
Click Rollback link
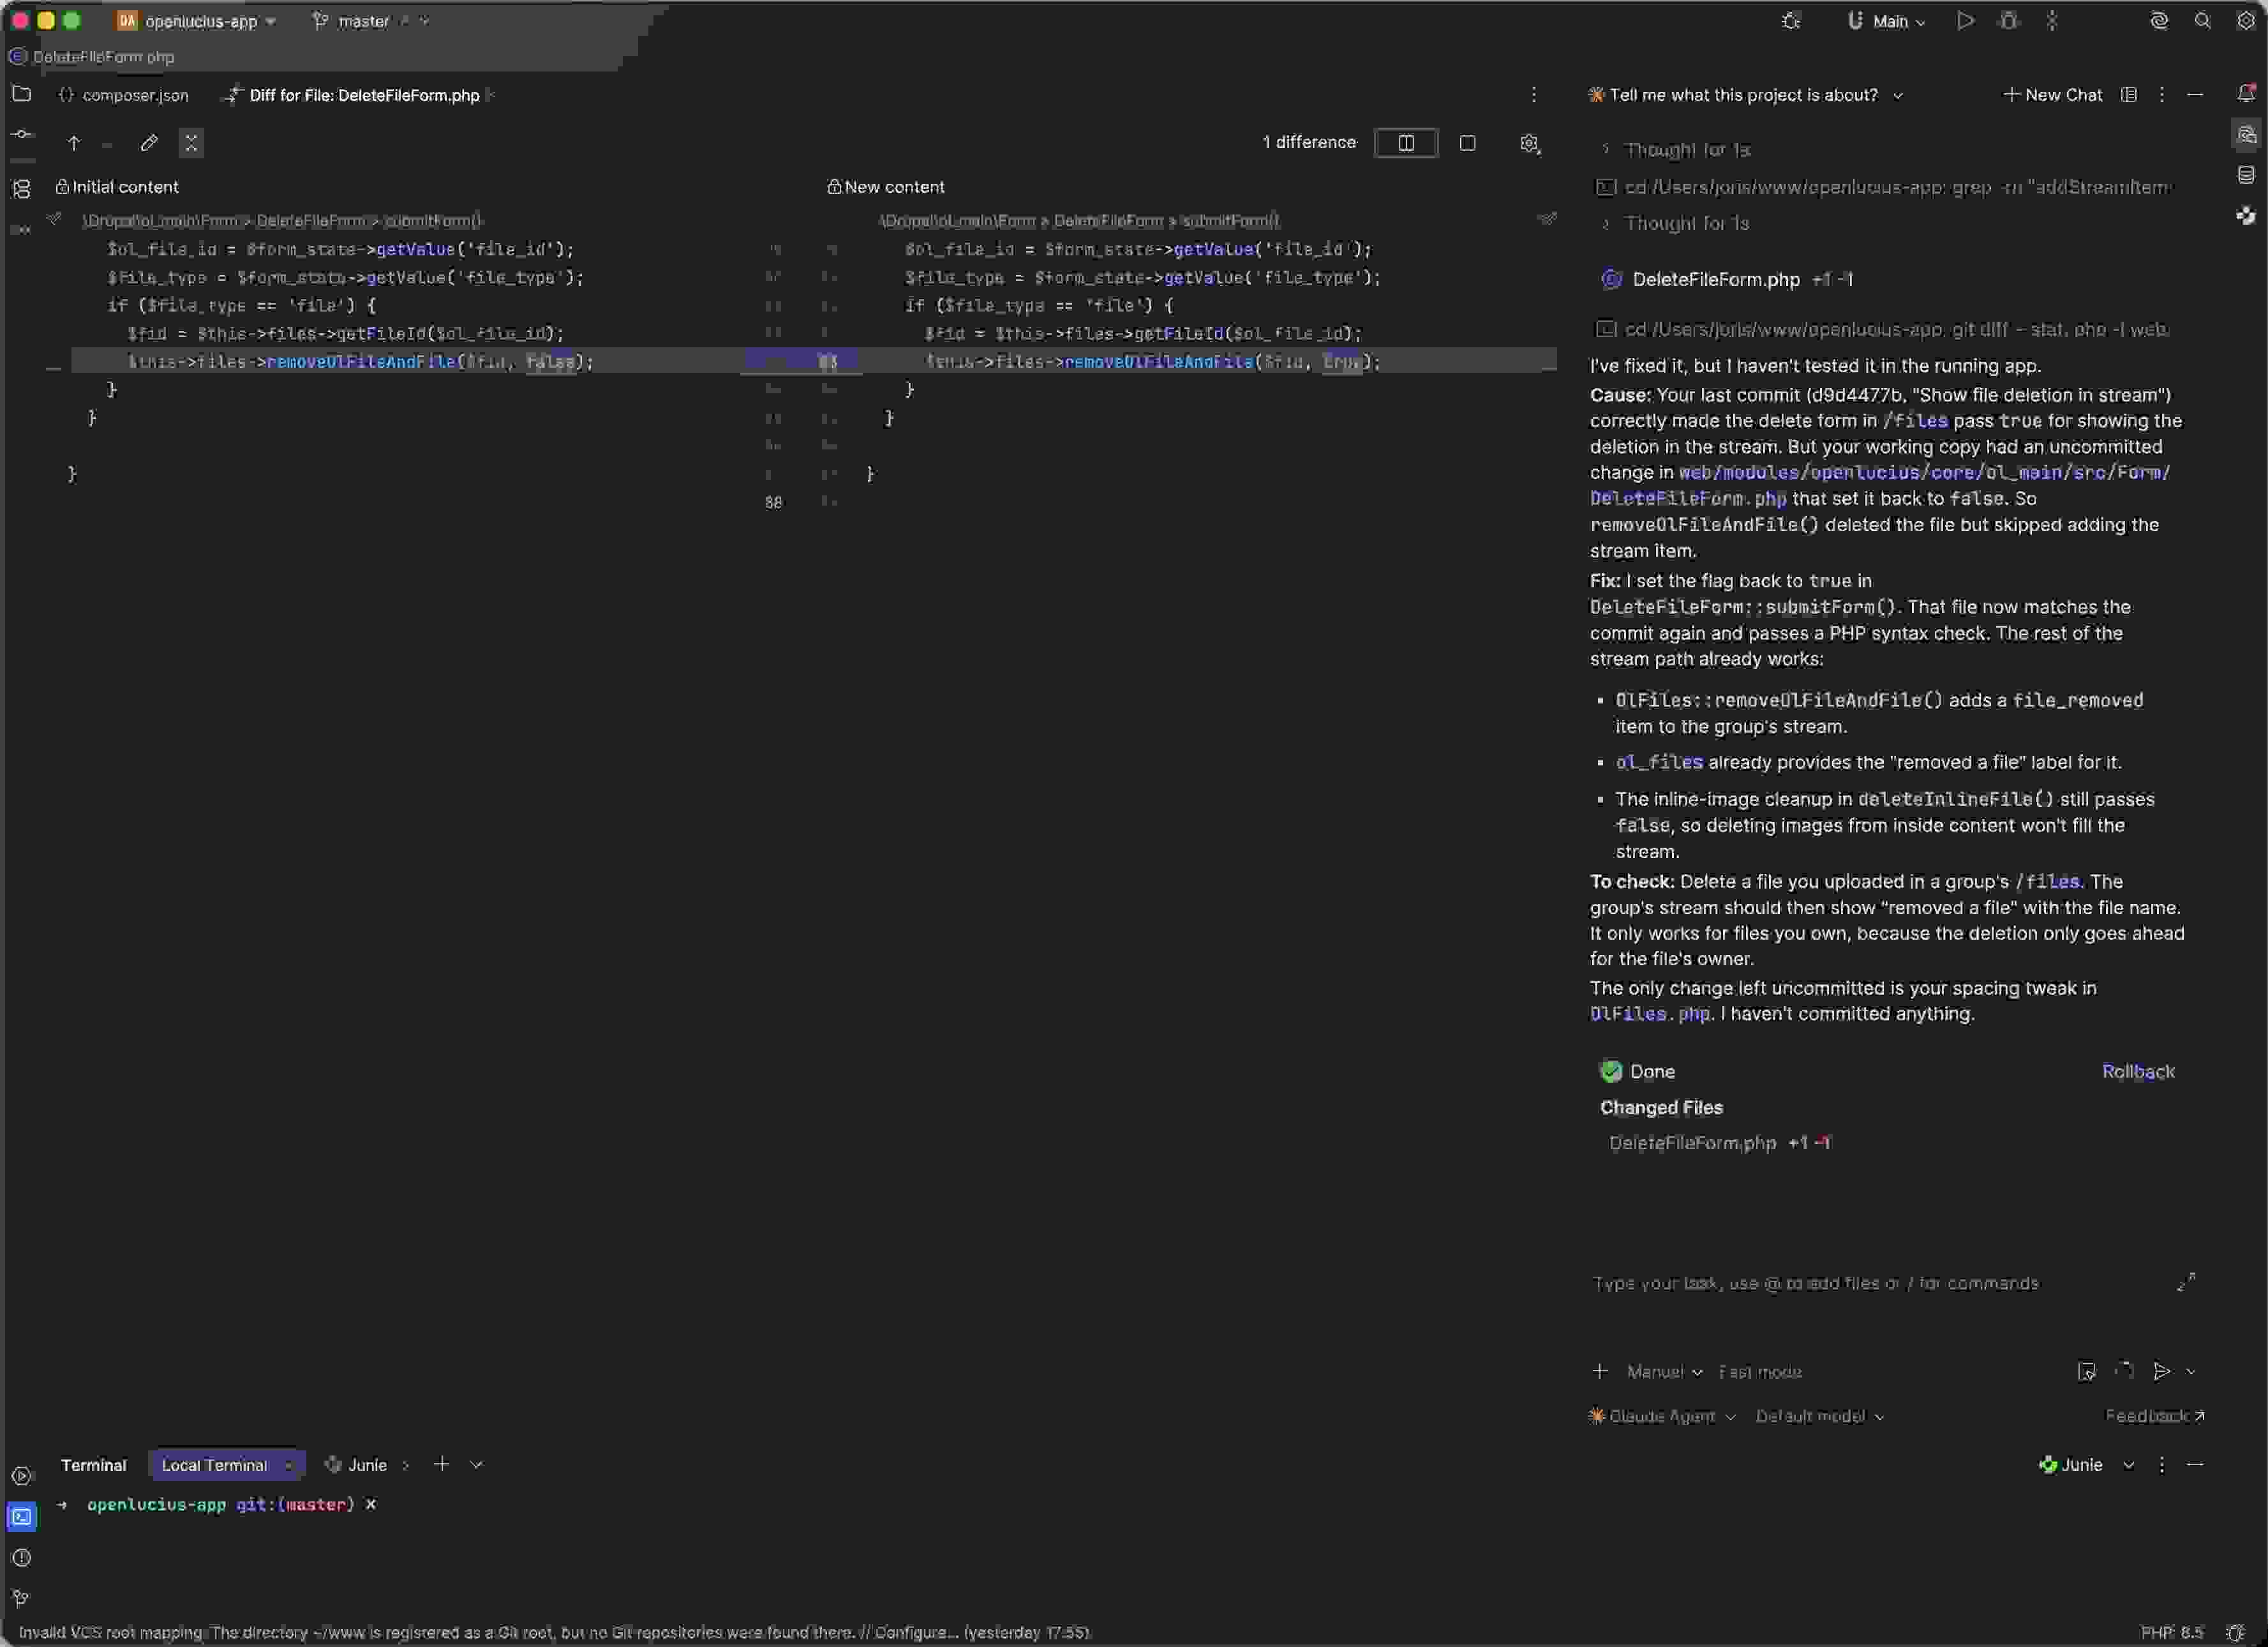(2138, 1072)
